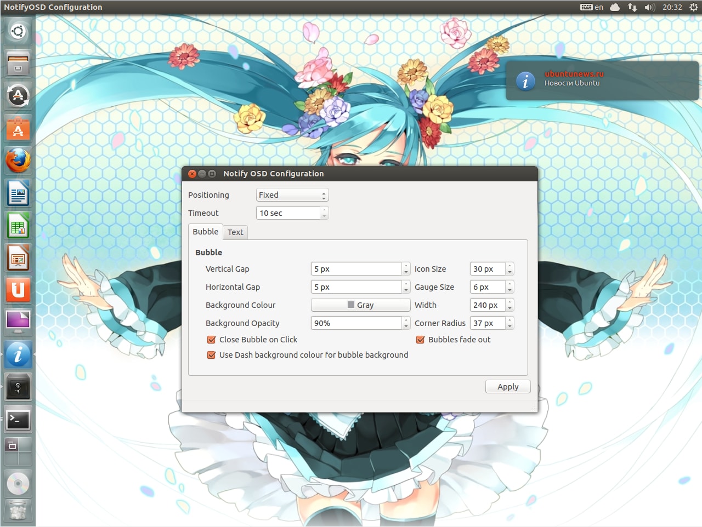Click the Width spinner arrows
This screenshot has width=702, height=527.
click(x=509, y=305)
